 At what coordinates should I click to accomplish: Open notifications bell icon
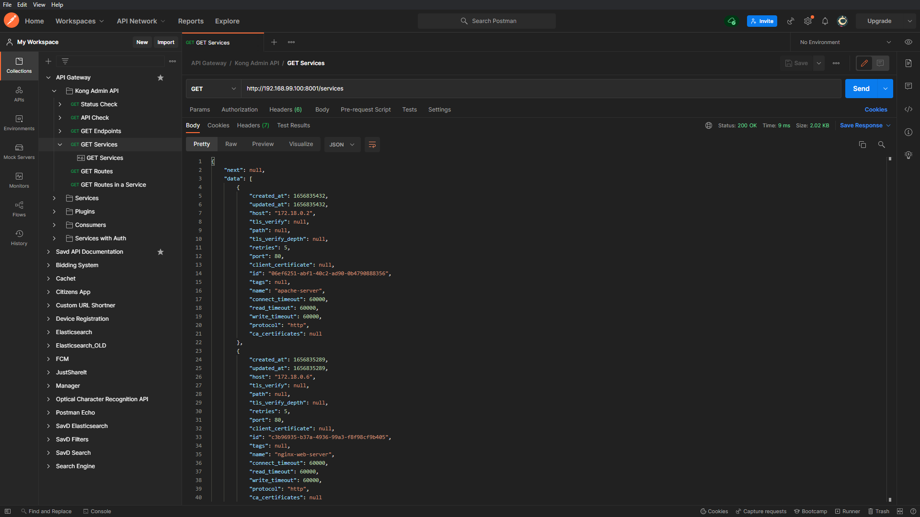point(825,21)
